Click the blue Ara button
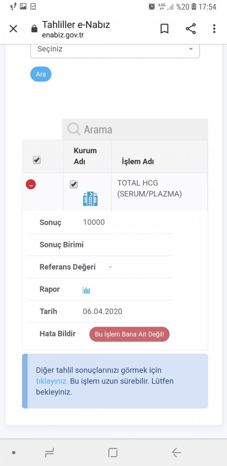The width and height of the screenshot is (227, 466). click(x=41, y=74)
